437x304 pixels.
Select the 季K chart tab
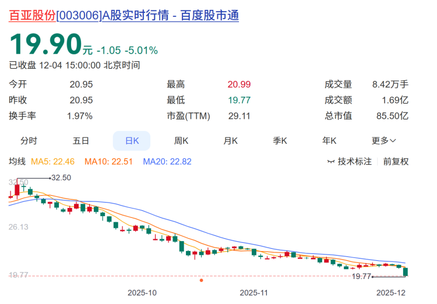point(280,141)
